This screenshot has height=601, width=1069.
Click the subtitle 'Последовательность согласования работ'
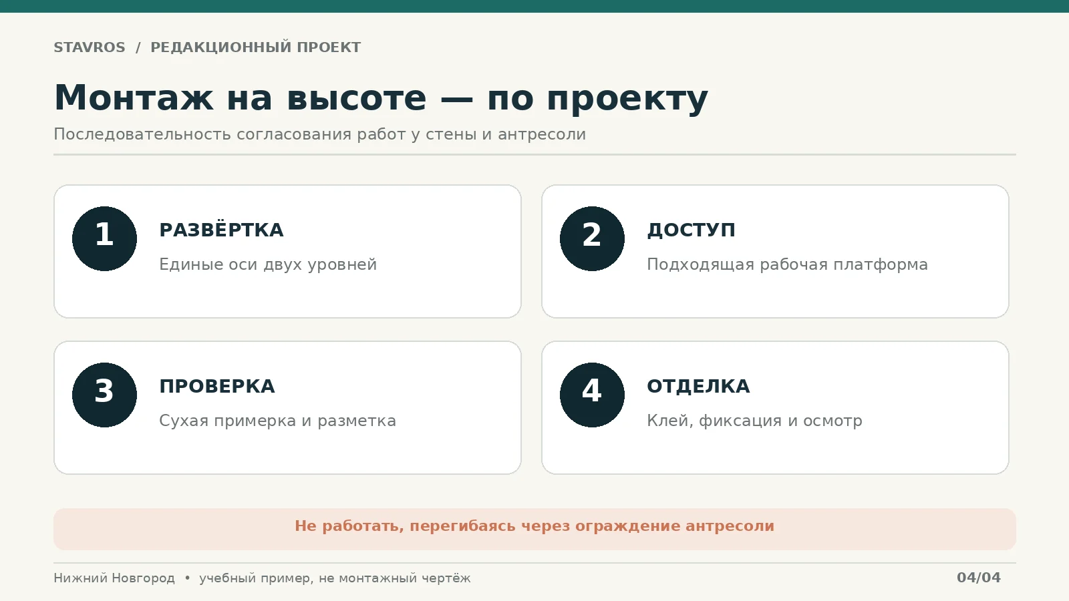319,134
